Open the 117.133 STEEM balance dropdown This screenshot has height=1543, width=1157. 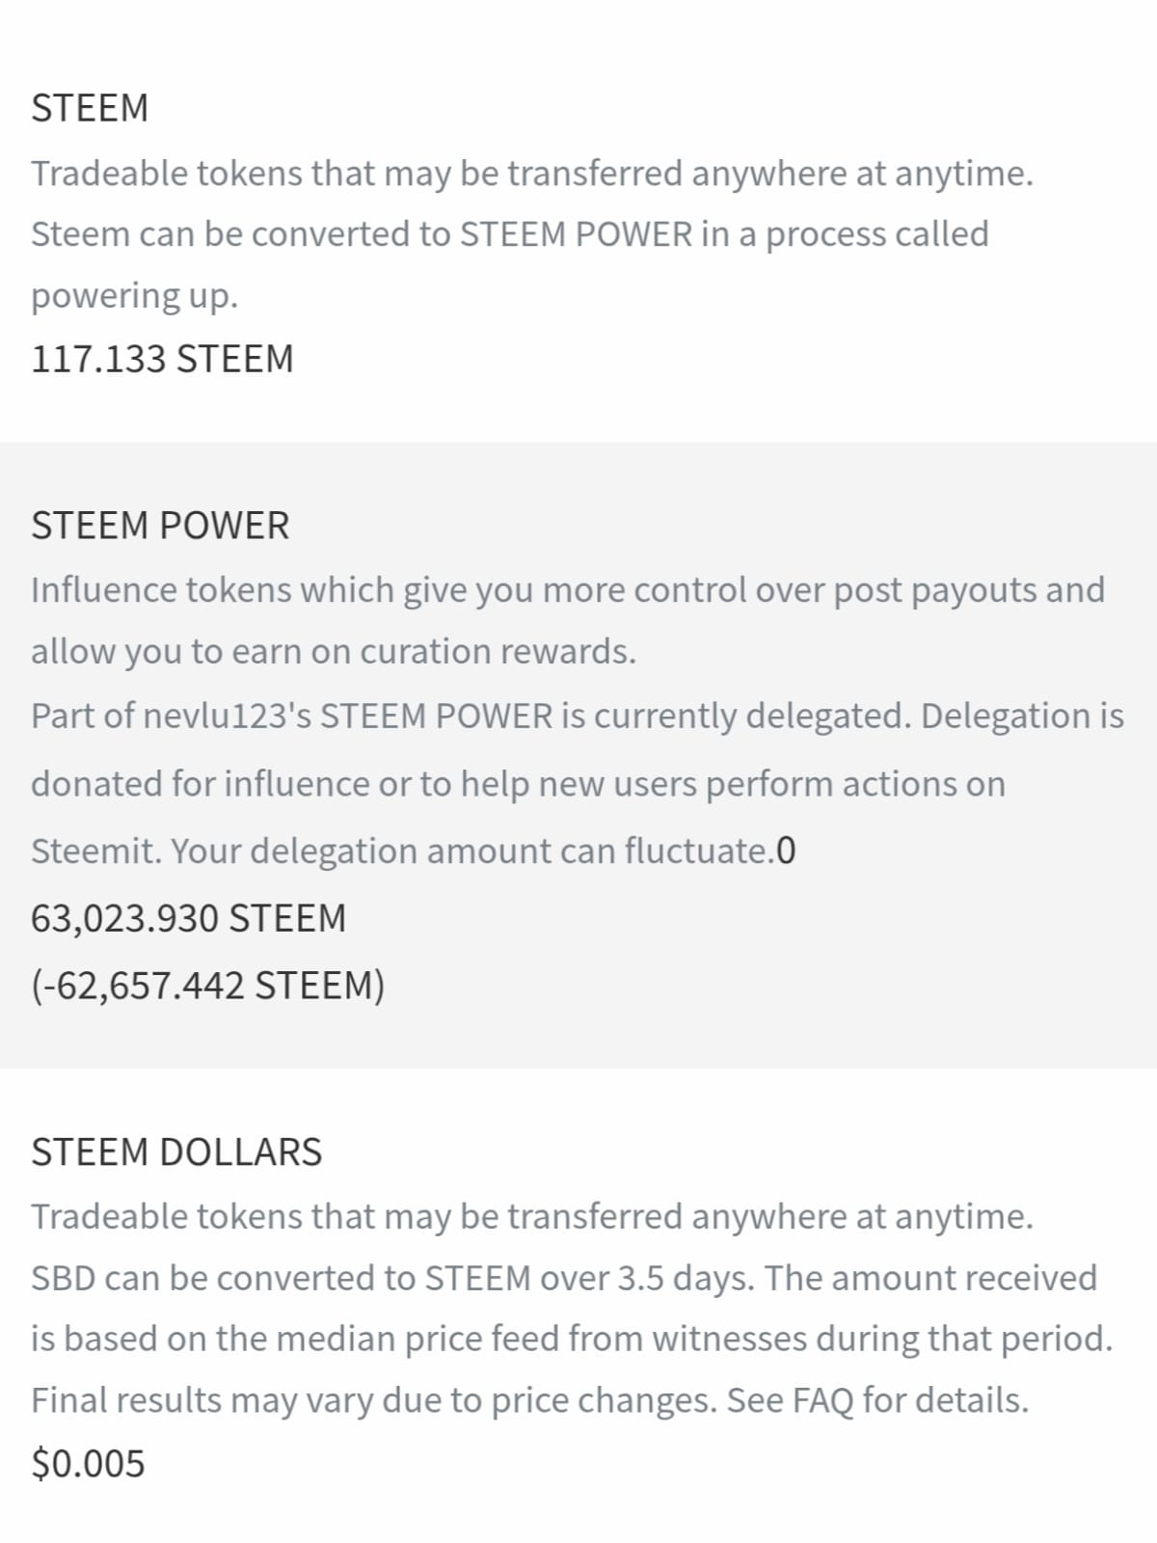(x=162, y=359)
